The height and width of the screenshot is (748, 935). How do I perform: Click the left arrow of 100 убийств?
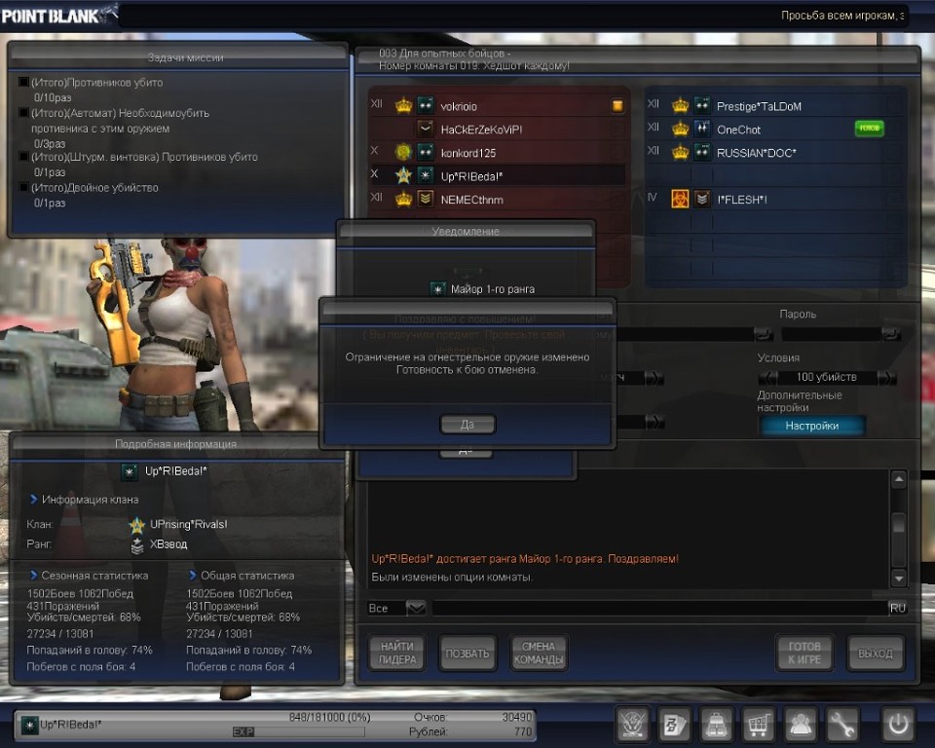click(x=768, y=378)
